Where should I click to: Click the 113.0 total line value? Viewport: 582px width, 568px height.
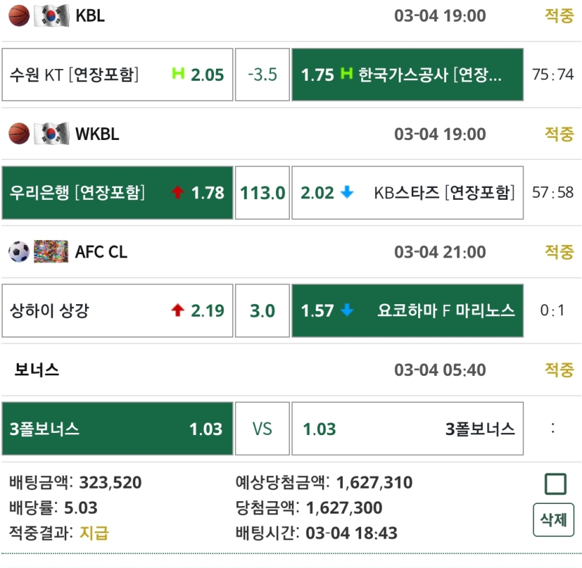click(x=262, y=193)
